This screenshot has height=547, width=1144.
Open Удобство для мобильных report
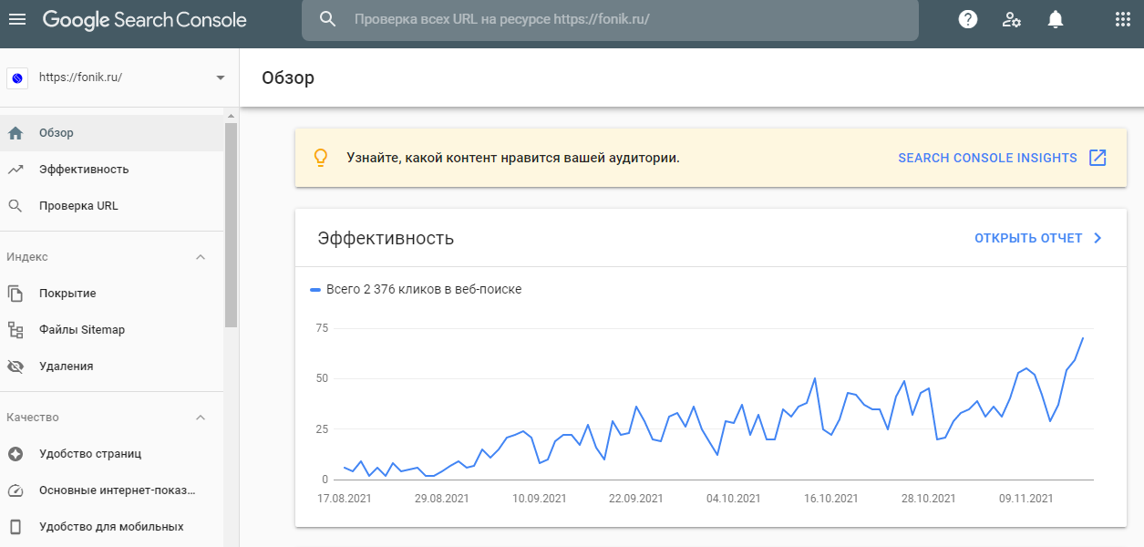[112, 527]
